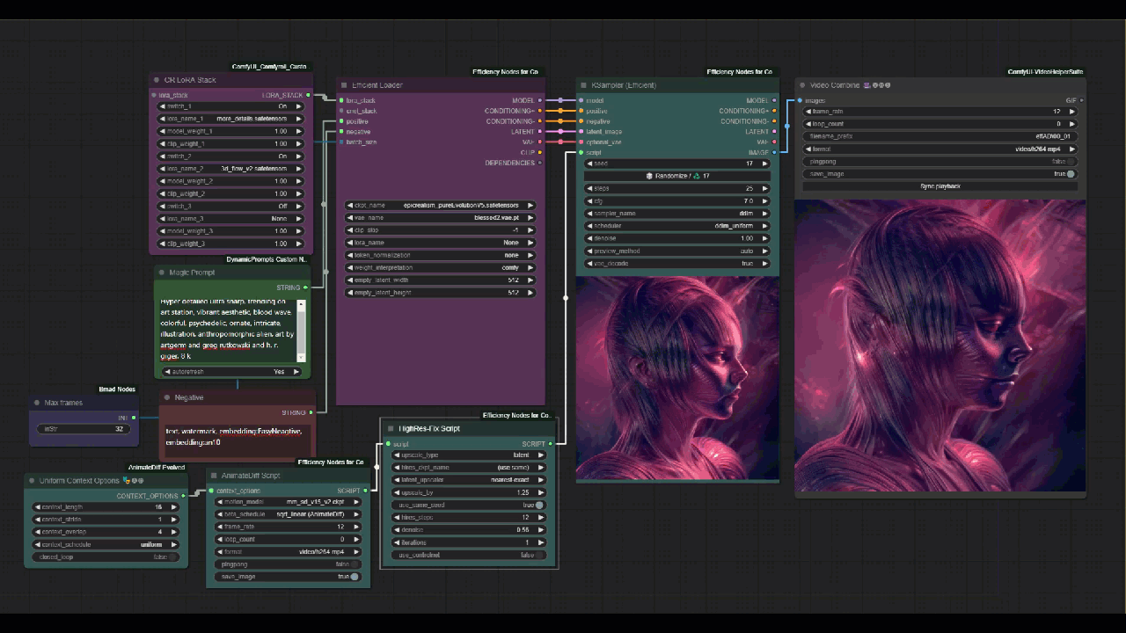Click the filename_prefix field in Video Combine
The height and width of the screenshot is (633, 1126).
click(940, 137)
